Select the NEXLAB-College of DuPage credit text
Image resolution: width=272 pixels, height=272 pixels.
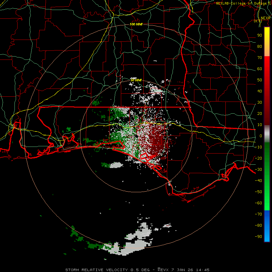(x=243, y=3)
